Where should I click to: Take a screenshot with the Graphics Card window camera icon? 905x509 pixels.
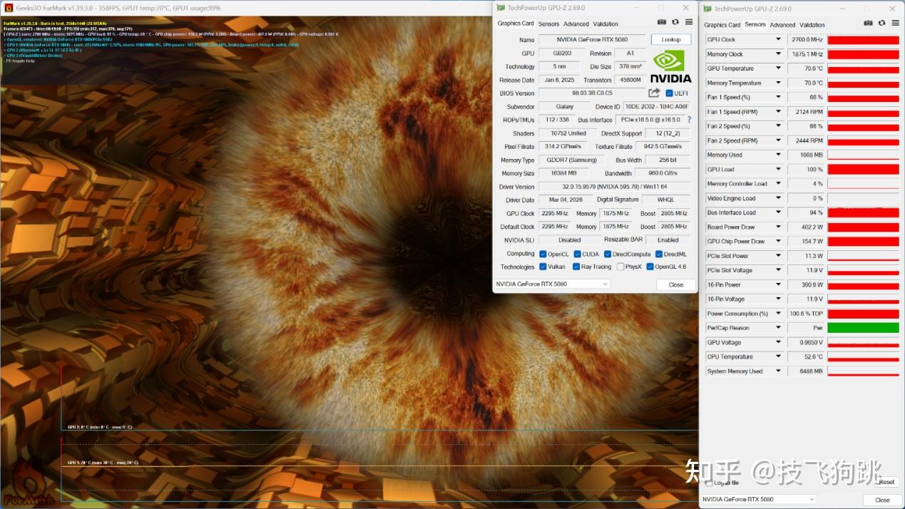662,23
